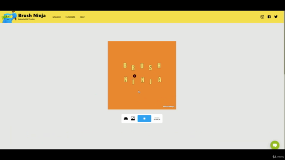Viewport: 285px width, 160px height.
Task: Visit the Facebook page icon
Action: click(x=269, y=17)
